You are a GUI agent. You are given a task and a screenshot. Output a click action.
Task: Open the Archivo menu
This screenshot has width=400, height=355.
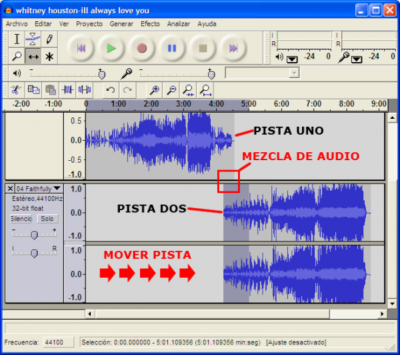(x=17, y=24)
